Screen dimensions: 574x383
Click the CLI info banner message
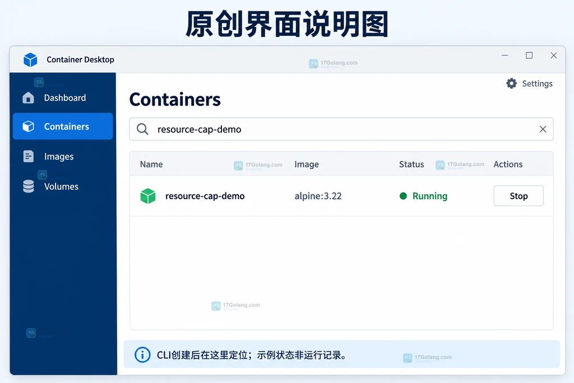tap(252, 355)
